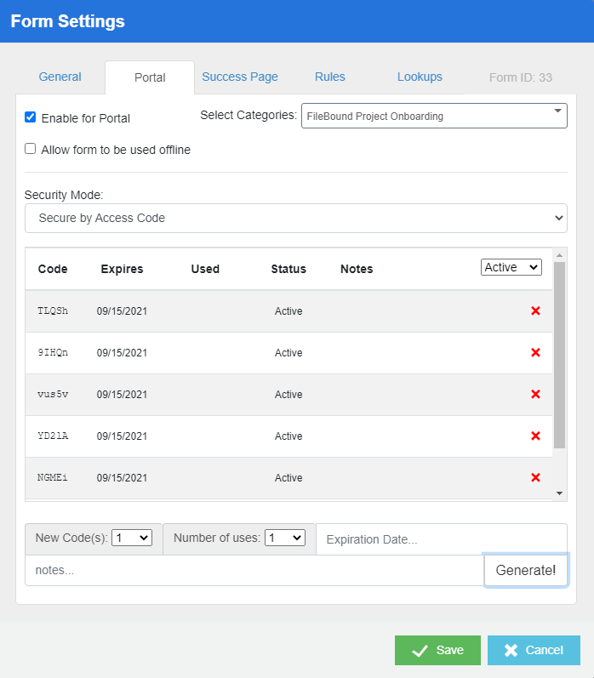Click the Expiration Date input field
The width and height of the screenshot is (594, 678).
[441, 539]
